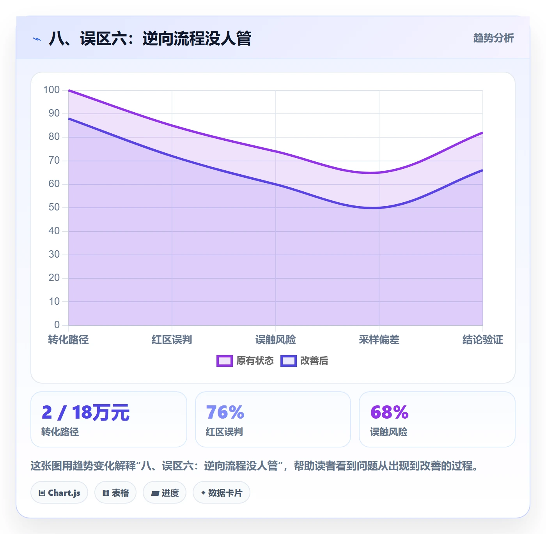Viewport: 546px width, 534px height.
Task: Click the description sentence below the cards
Action: click(x=254, y=466)
